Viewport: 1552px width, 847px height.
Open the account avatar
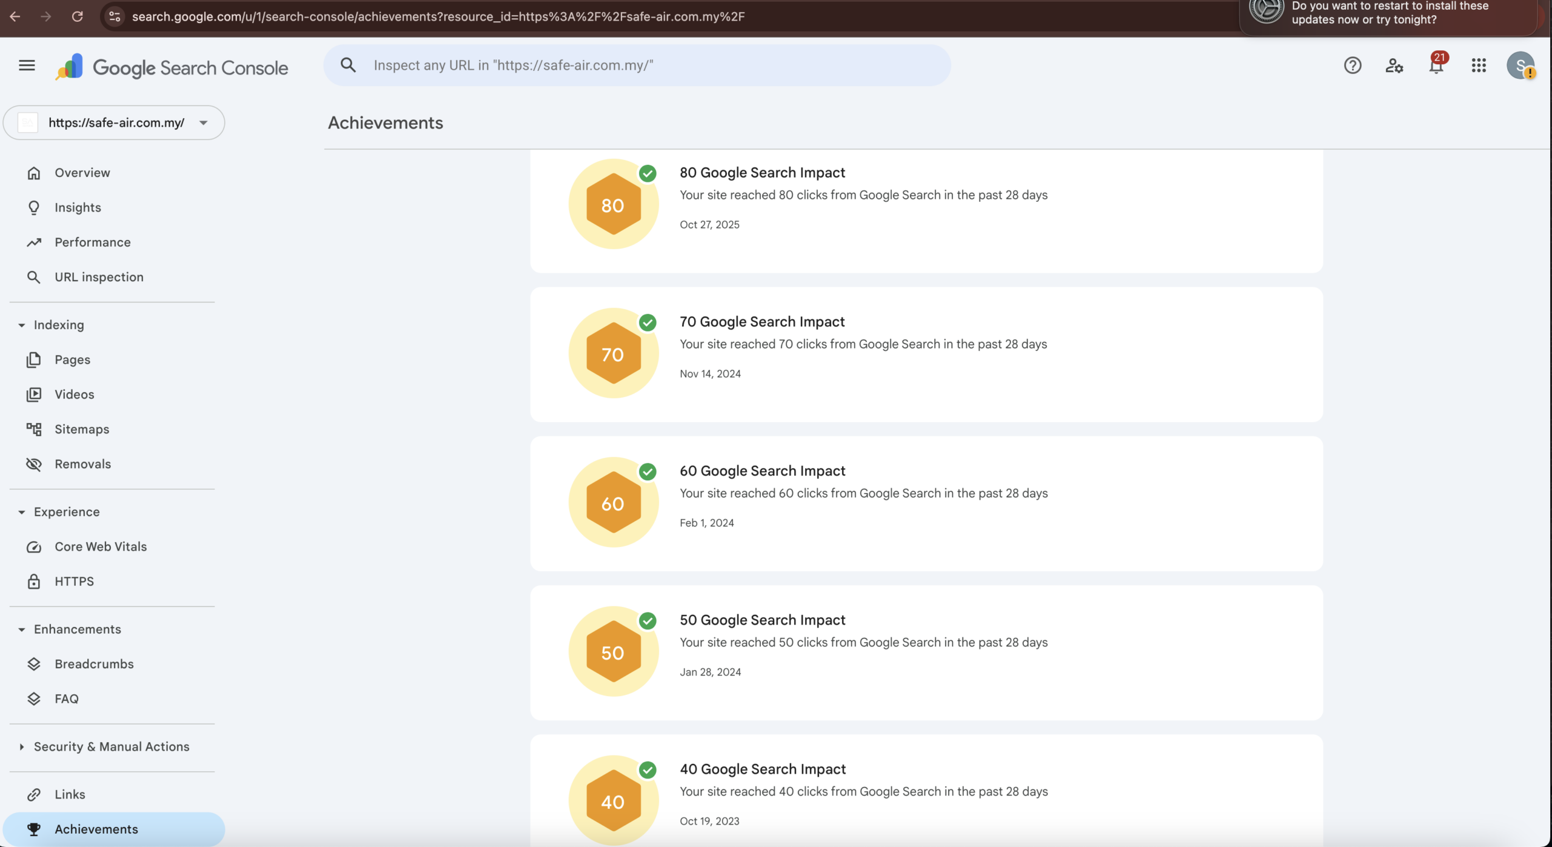(1520, 65)
